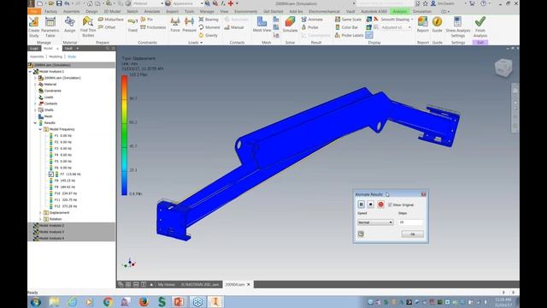Open the Assemble ribbon tab
This screenshot has width=547, height=308.
coord(72,11)
